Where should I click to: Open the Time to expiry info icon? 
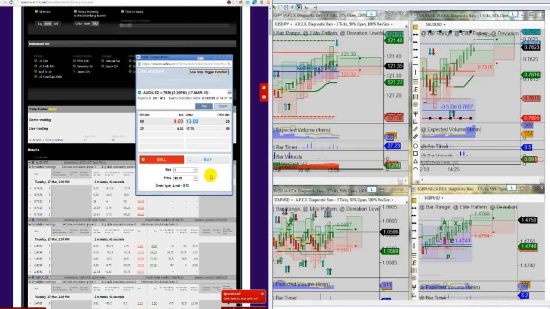122,12
